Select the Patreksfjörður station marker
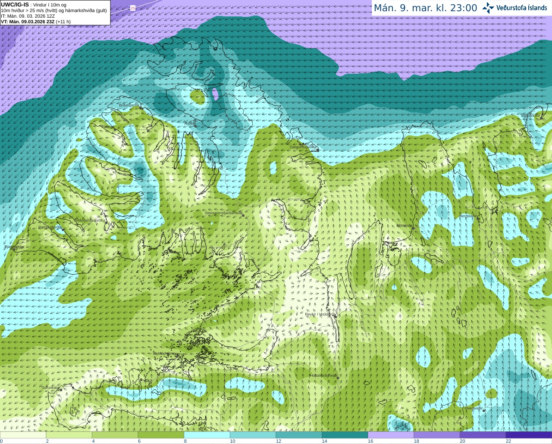This screenshot has width=552, height=444. point(63,230)
